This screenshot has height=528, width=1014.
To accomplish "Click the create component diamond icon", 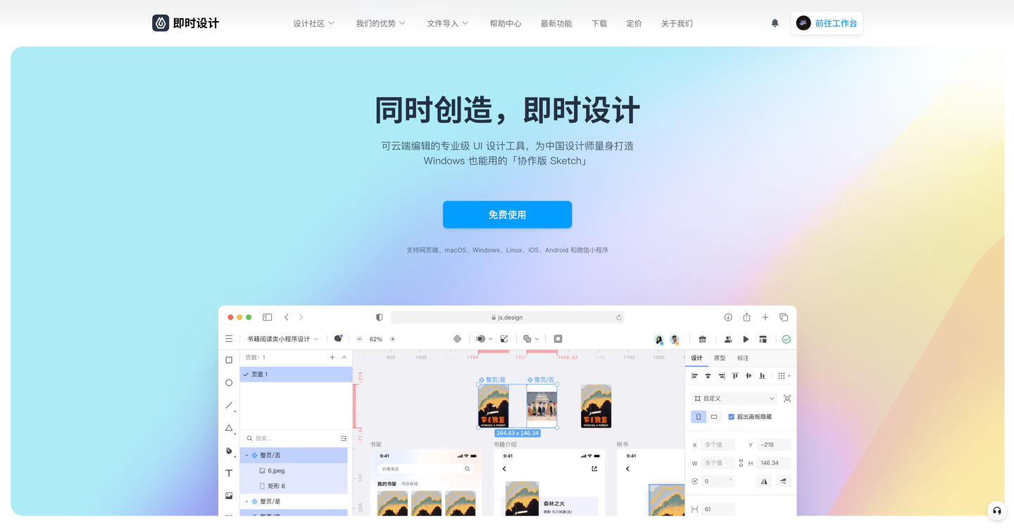I will point(457,339).
